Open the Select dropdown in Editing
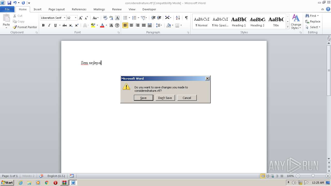Viewport: 331px width, 186px height. [313, 27]
